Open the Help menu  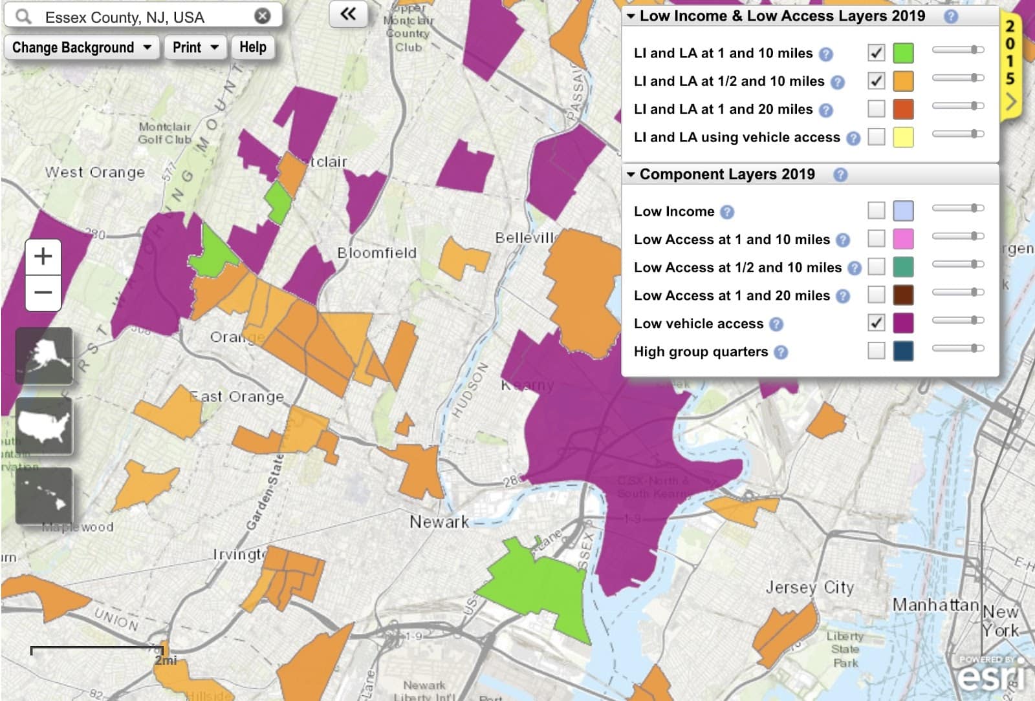tap(253, 47)
